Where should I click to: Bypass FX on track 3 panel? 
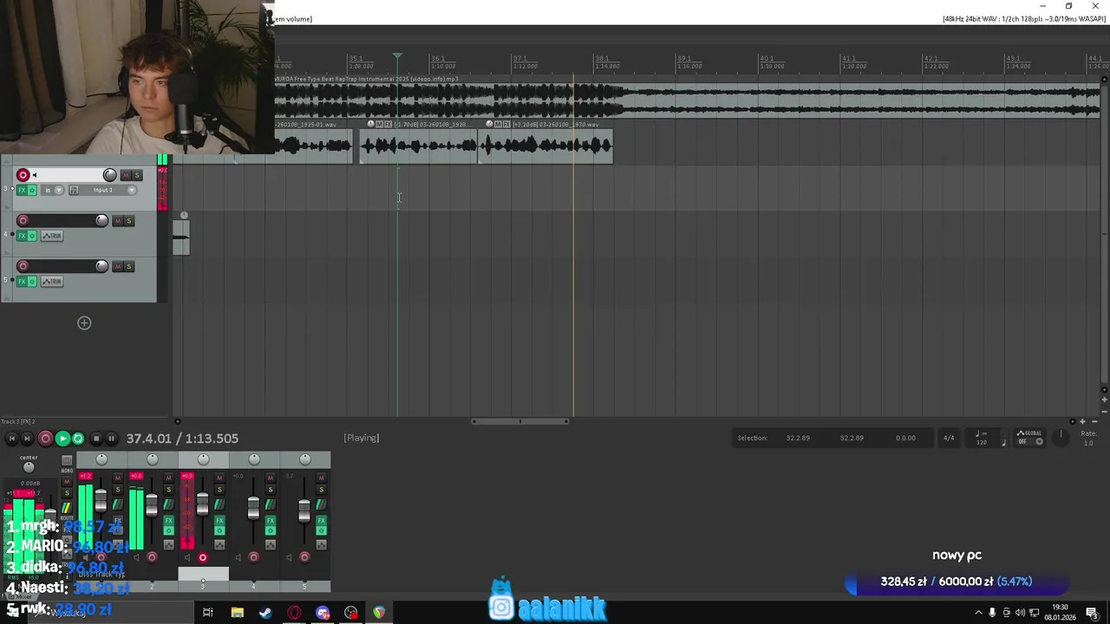(x=32, y=190)
